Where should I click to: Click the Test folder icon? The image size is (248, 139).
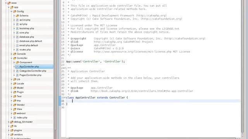15,97
